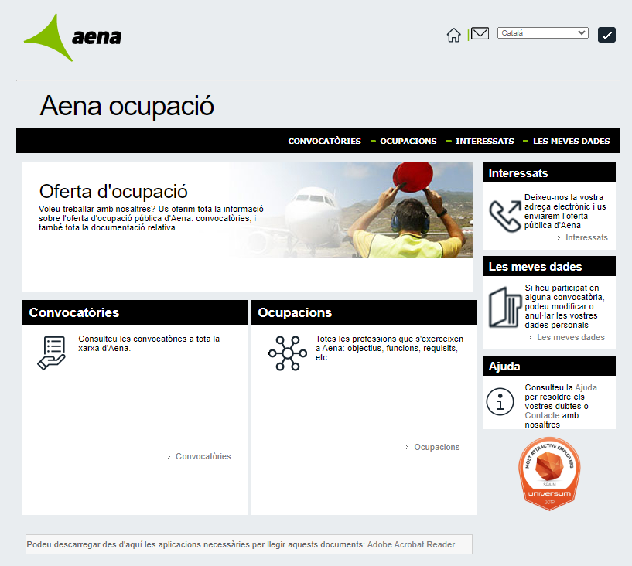Open the Les meves dades menu item
Screen dimensions: 632x566
[571, 141]
